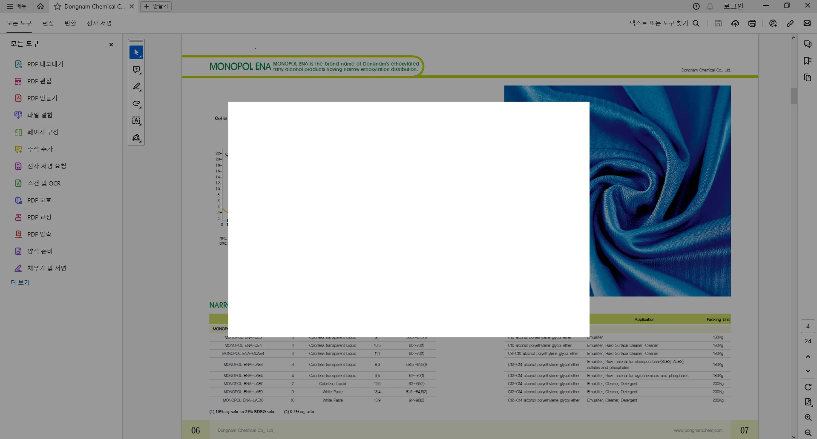The height and width of the screenshot is (439, 817).
Task: Click the zoom out magnifier icon
Action: click(808, 433)
